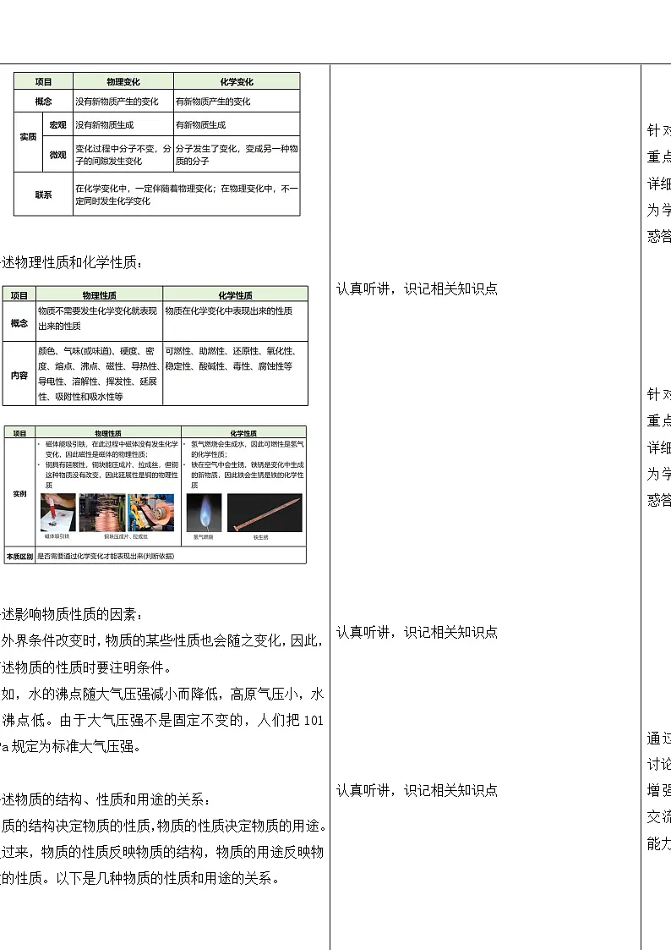Select the line '如，水的沸点随大气压强减小而降低'

(x=163, y=695)
